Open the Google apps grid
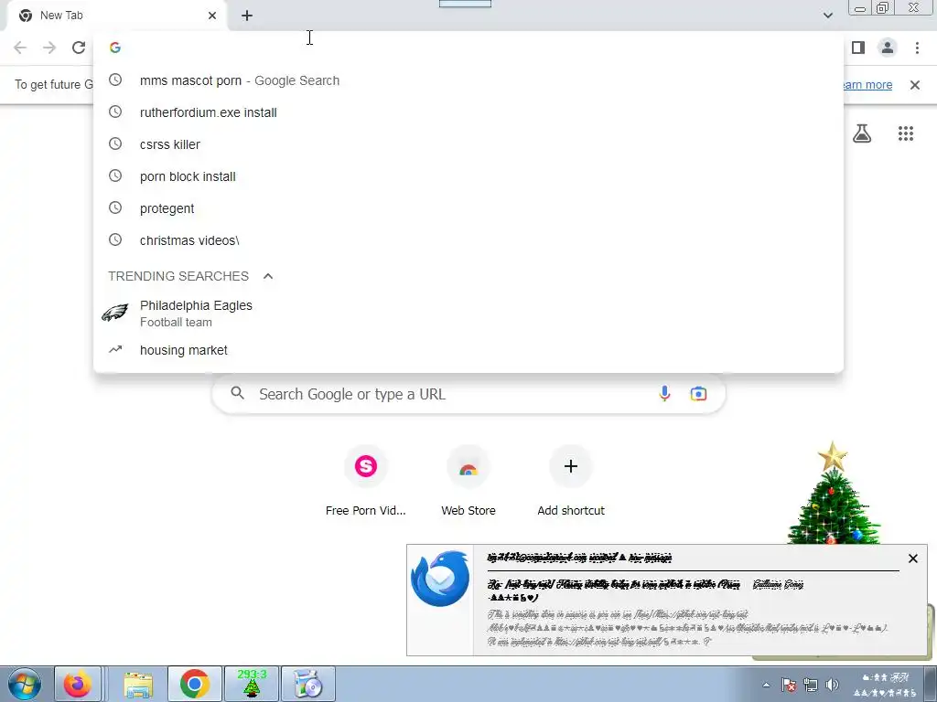This screenshot has height=702, width=937. (x=906, y=133)
